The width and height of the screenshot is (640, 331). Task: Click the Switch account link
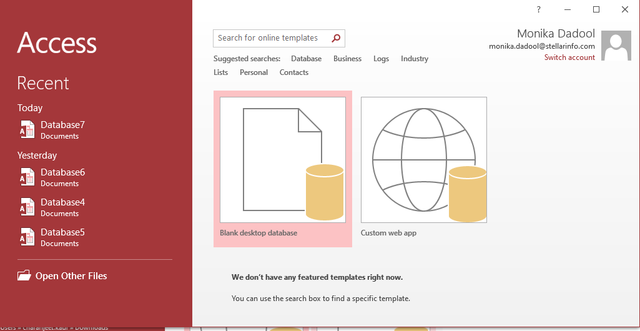[569, 57]
